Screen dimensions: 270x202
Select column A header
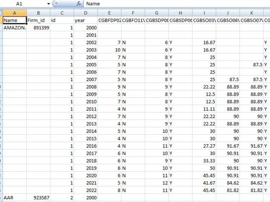(x=15, y=13)
